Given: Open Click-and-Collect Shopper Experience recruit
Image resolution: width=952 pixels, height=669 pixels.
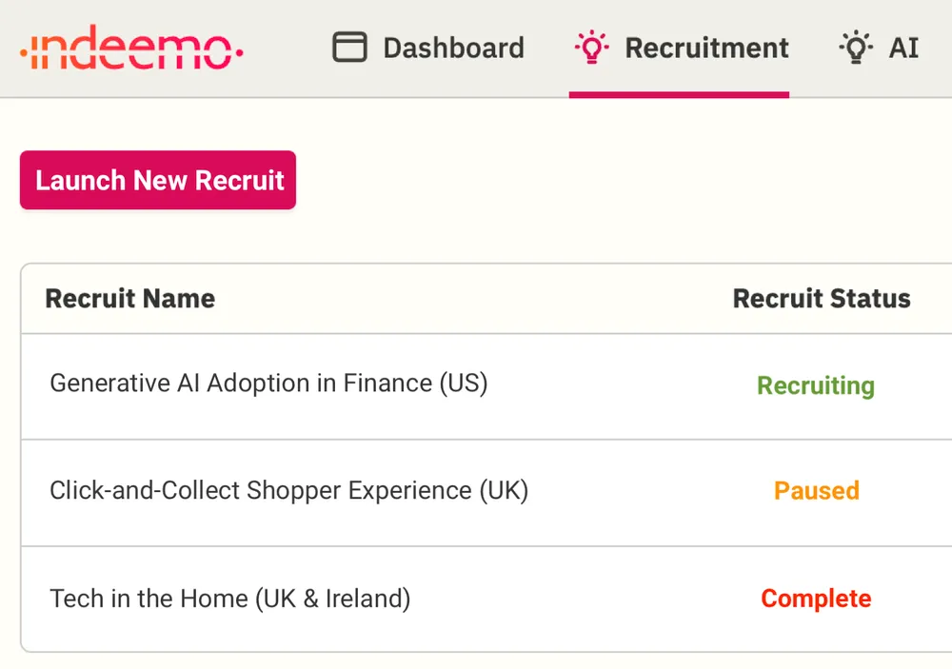Looking at the screenshot, I should (x=288, y=491).
